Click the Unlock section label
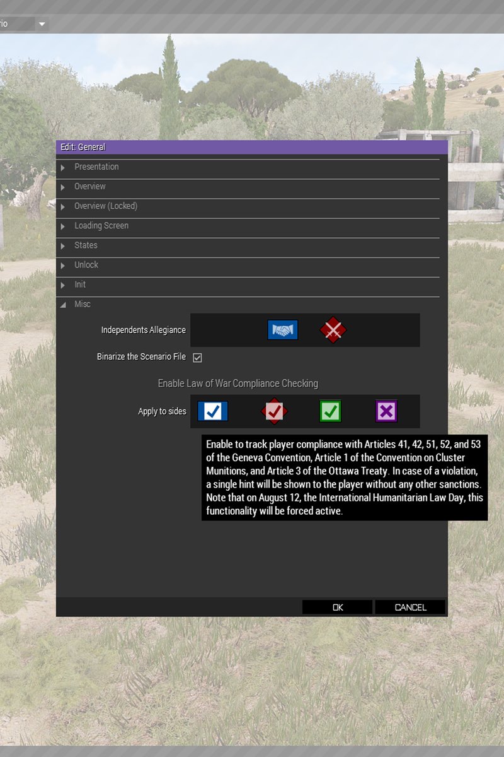Image resolution: width=504 pixels, height=757 pixels. click(x=86, y=265)
